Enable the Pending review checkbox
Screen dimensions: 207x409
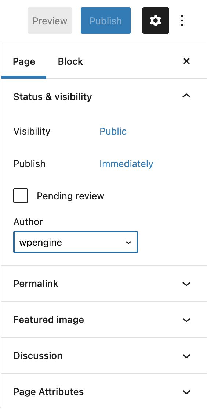click(21, 196)
